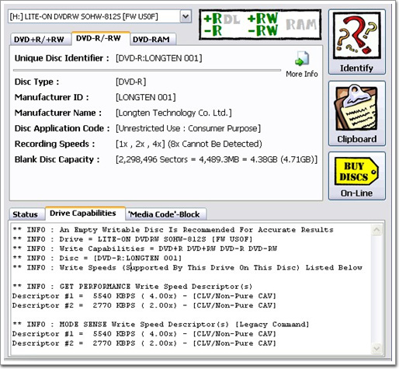The height and width of the screenshot is (369, 399).
Task: Click the recording speeds value [1x , 2x , 4x]
Action: click(x=140, y=144)
